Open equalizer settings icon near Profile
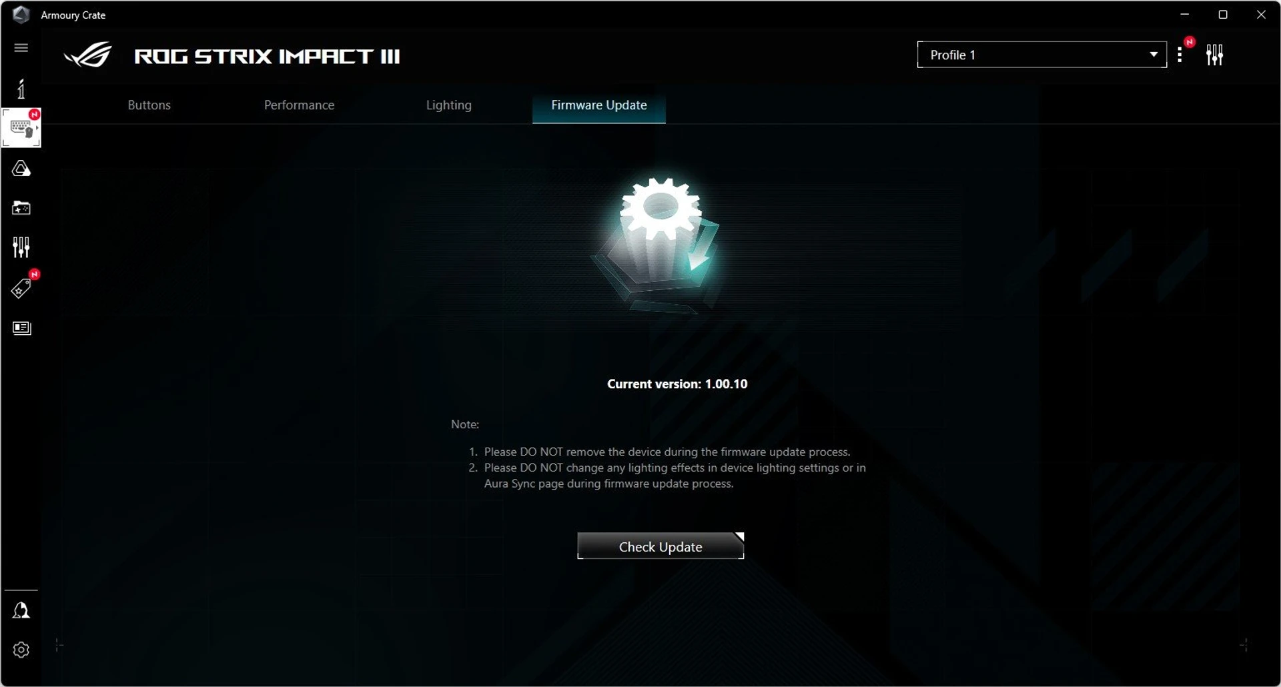Screen dimensions: 1281x687 pos(1214,55)
